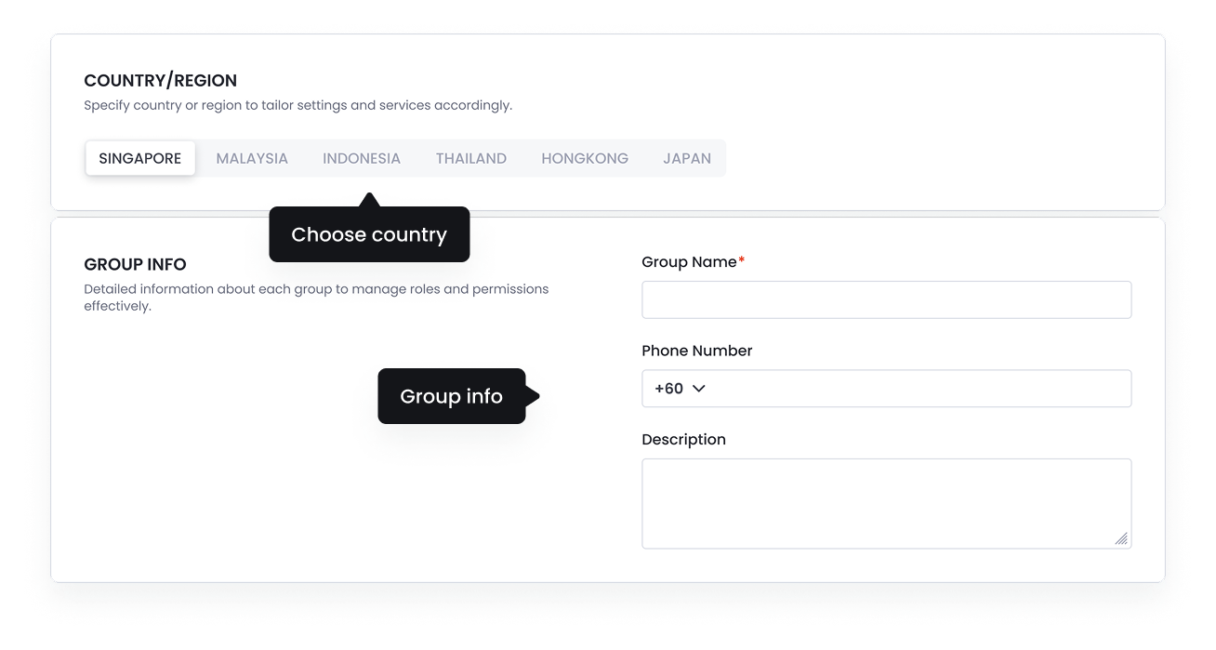
Task: Switch to the MALAYSIA region tab
Action: pos(251,158)
